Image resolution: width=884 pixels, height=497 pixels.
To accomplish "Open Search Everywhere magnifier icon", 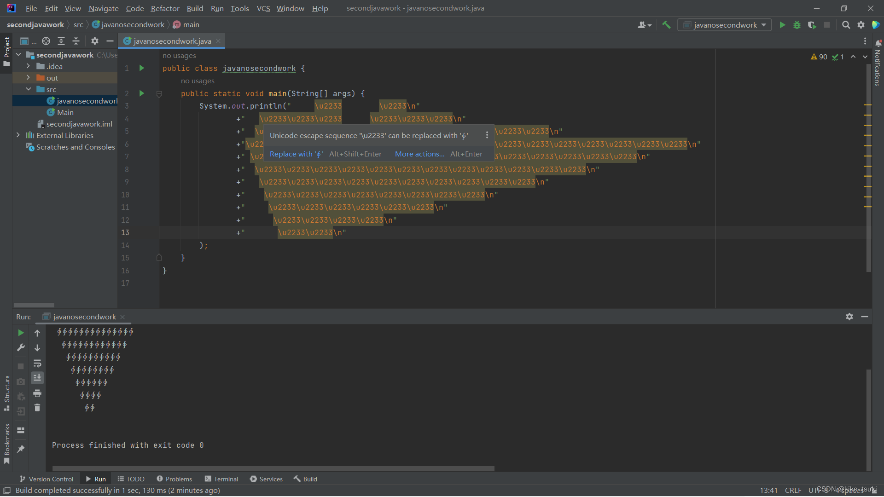I will (x=846, y=25).
